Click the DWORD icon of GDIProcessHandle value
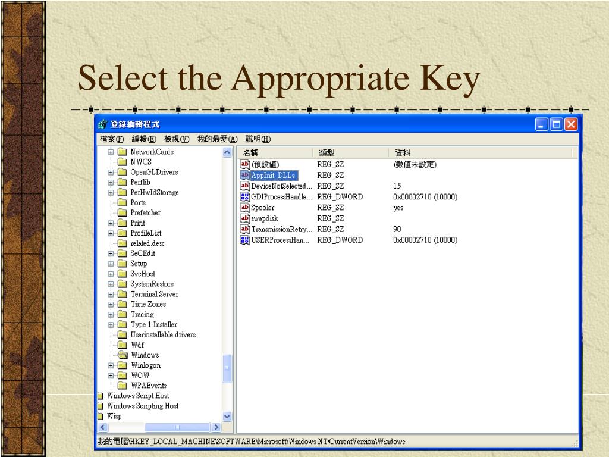Screen dimensions: 609x457 pyautogui.click(x=245, y=197)
